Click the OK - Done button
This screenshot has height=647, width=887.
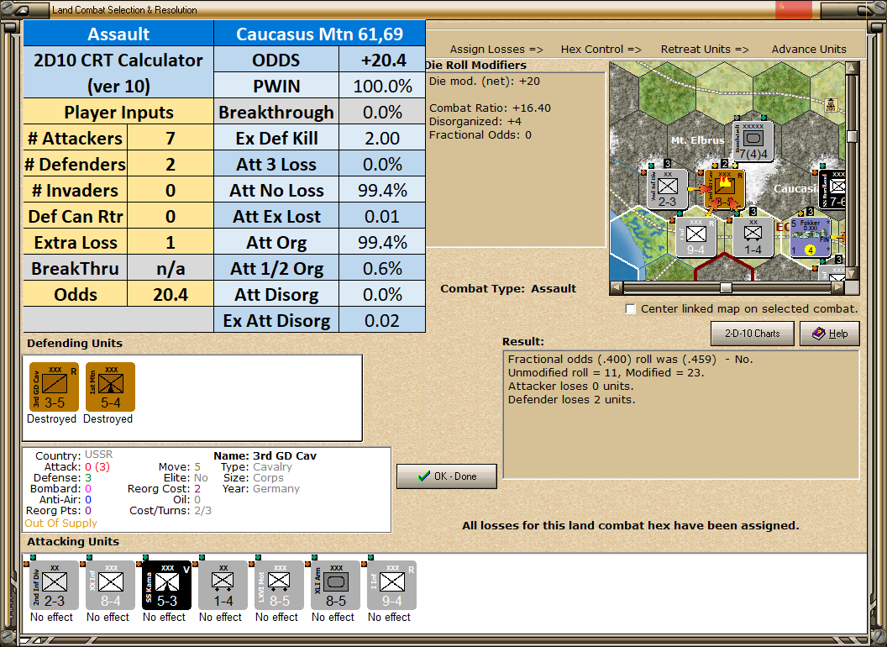(447, 476)
